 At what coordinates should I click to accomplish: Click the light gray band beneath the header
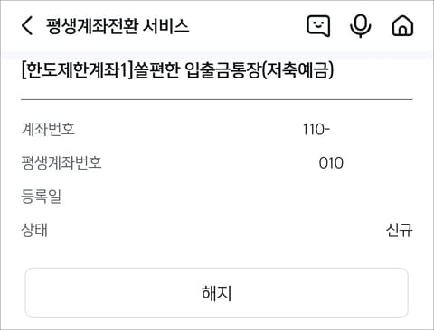point(217,55)
